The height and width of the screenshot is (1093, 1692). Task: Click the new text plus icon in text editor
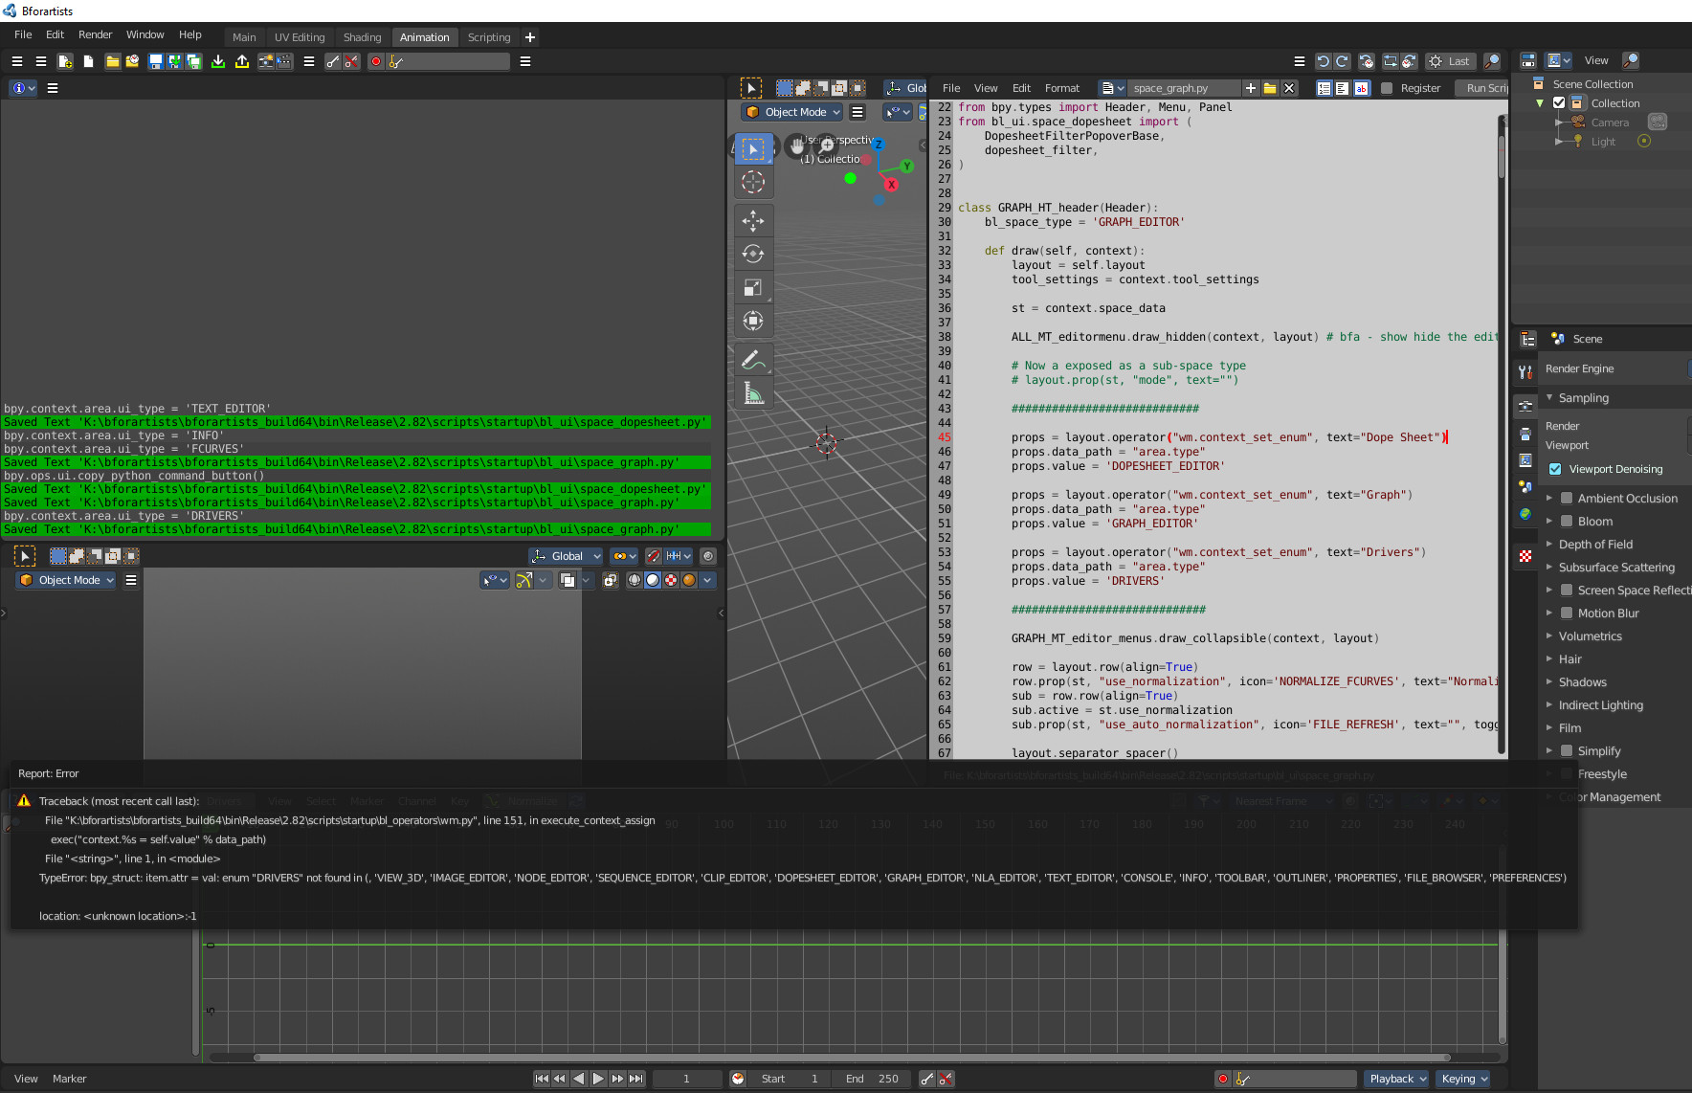click(x=1250, y=88)
